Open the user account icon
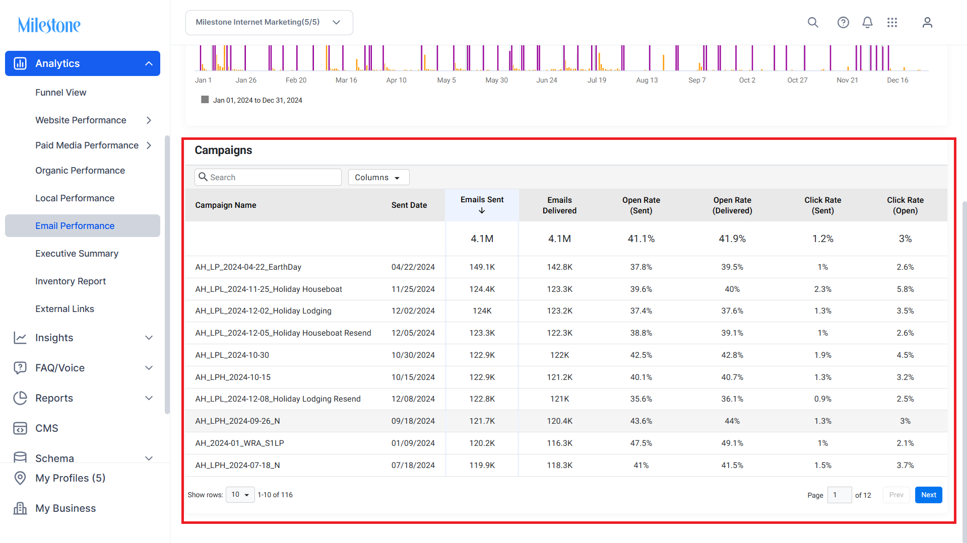The image size is (967, 543). pos(927,22)
